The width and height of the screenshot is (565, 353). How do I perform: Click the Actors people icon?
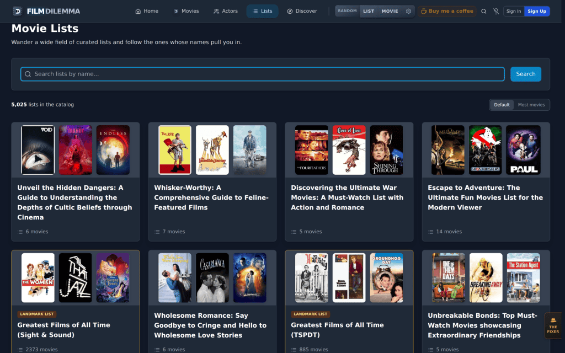click(216, 11)
